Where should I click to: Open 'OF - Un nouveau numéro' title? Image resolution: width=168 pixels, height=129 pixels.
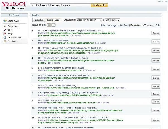coord(58,85)
